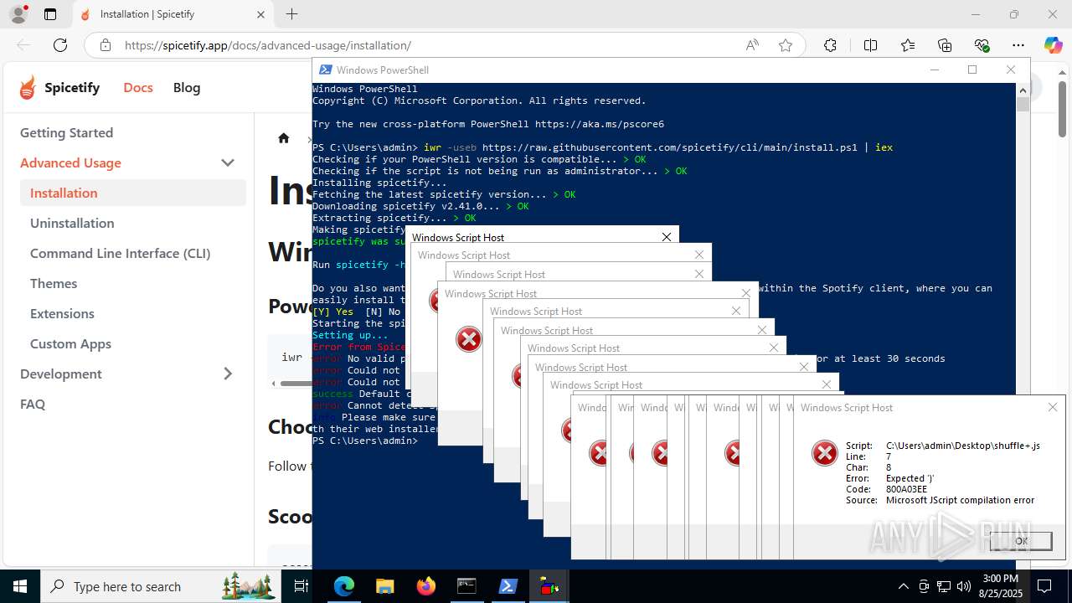Open the Blog link in navbar
This screenshot has height=603, width=1072.
point(187,87)
